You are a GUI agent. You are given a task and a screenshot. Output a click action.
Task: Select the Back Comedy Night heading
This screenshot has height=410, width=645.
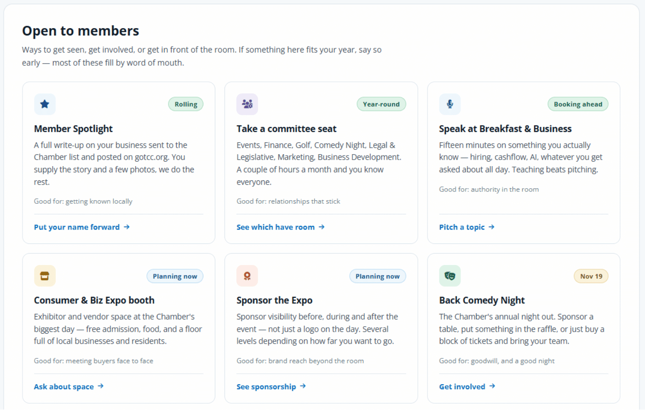coord(482,300)
